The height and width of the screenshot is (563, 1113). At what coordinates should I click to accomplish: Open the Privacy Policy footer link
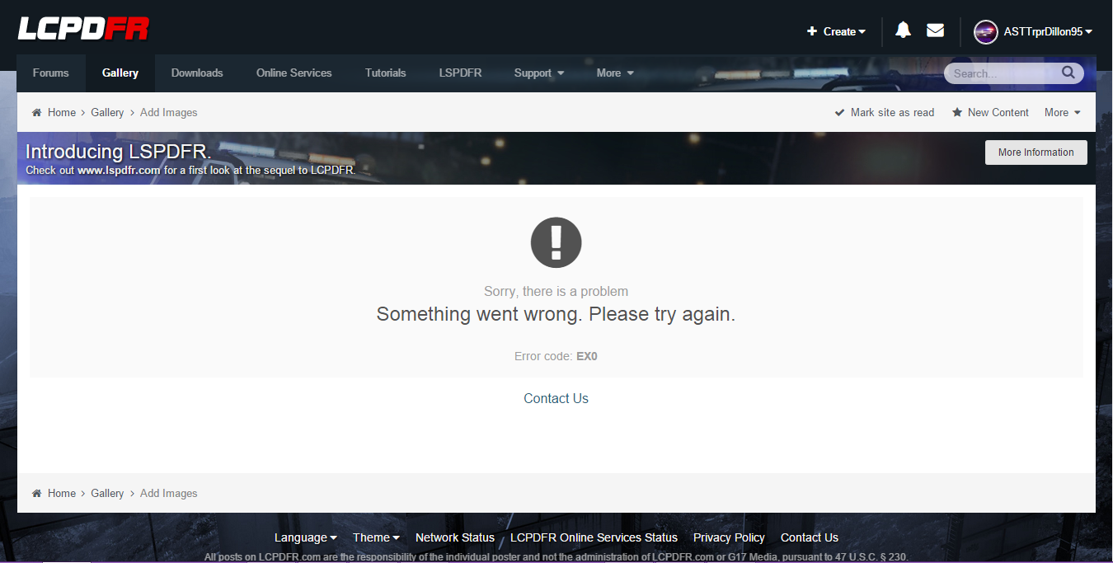729,537
